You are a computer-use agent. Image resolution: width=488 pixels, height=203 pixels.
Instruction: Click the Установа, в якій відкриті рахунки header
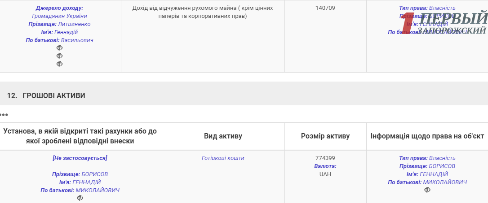pos(80,136)
